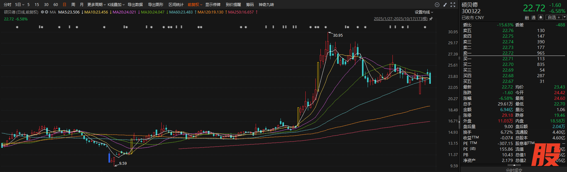Add stock with 自选 + button
Image resolution: width=567 pixels, height=172 pixels.
point(554,18)
